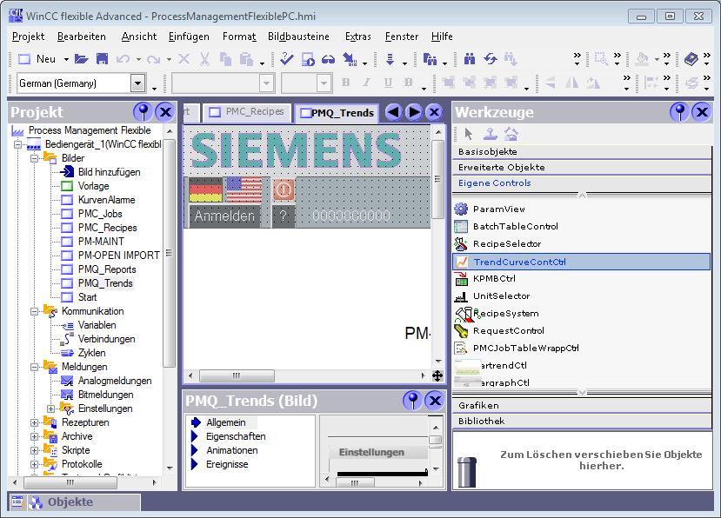This screenshot has width=721, height=518.
Task: Select Animationen in properties panel
Action: click(x=231, y=450)
